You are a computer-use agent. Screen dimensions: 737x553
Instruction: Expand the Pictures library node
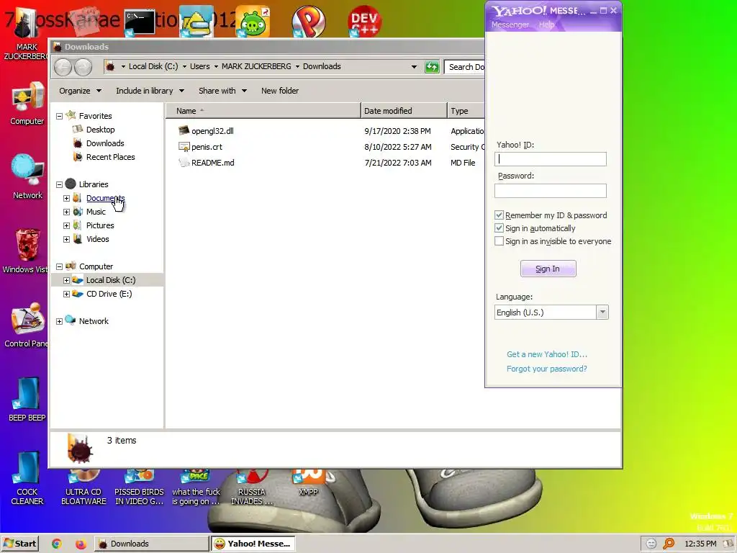point(66,225)
